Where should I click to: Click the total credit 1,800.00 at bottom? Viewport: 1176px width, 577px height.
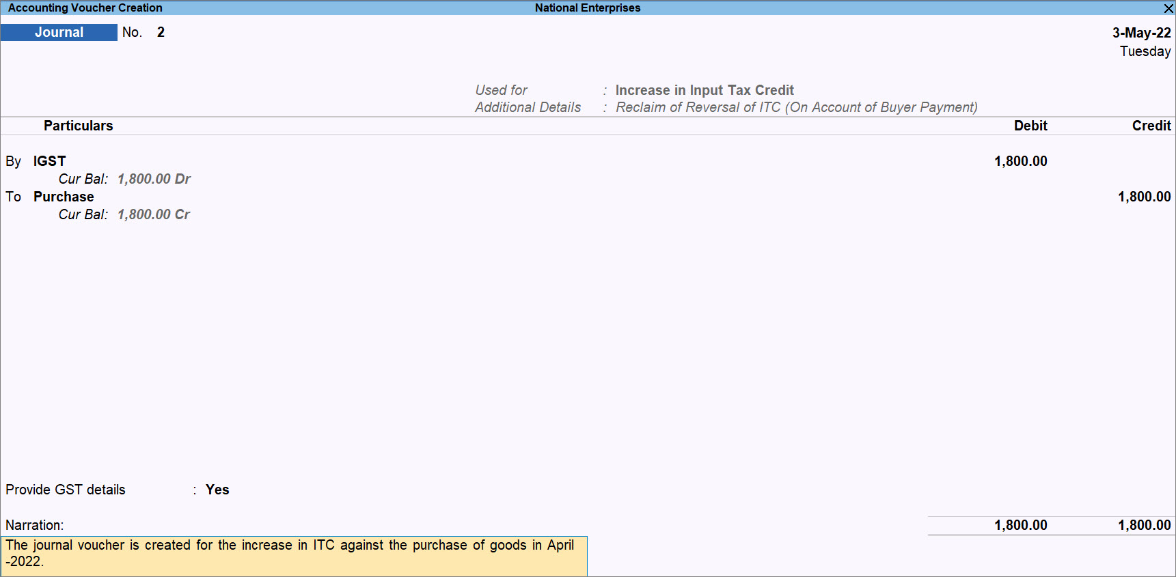pos(1144,525)
